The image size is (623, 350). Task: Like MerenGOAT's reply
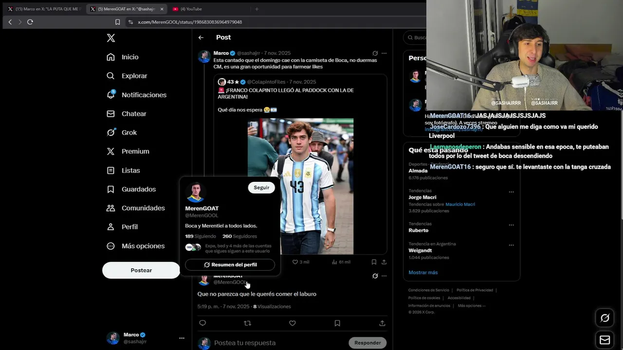[293, 323]
